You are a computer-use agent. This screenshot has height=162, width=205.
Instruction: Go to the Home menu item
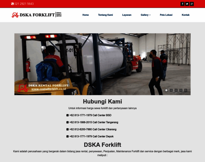click(86, 15)
